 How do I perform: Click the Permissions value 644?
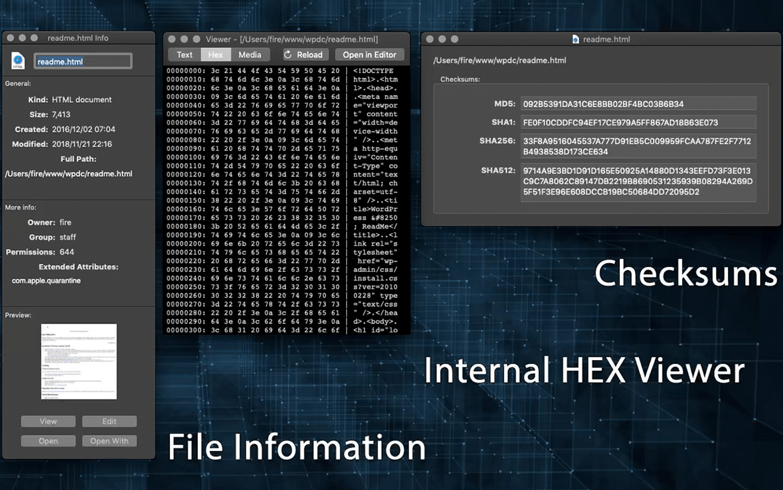pyautogui.click(x=67, y=252)
